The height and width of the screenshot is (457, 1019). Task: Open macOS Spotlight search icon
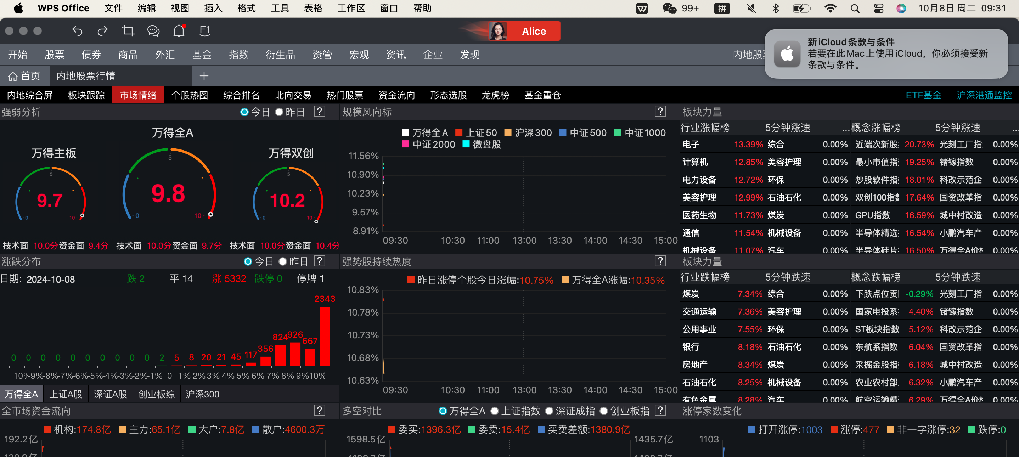(855, 8)
